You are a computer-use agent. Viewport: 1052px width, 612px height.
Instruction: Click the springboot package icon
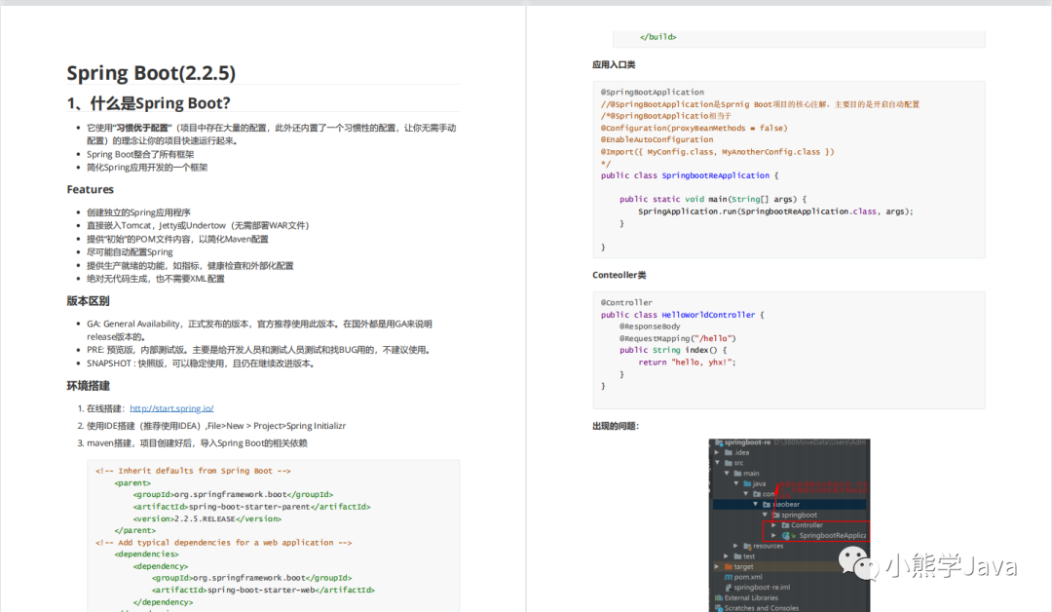[x=775, y=515]
